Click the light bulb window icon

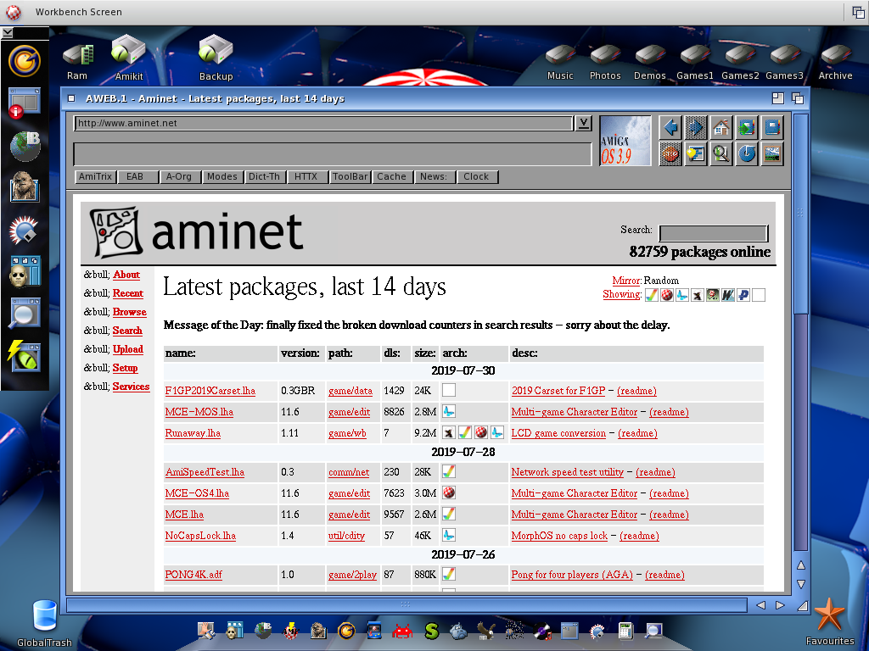click(x=696, y=154)
